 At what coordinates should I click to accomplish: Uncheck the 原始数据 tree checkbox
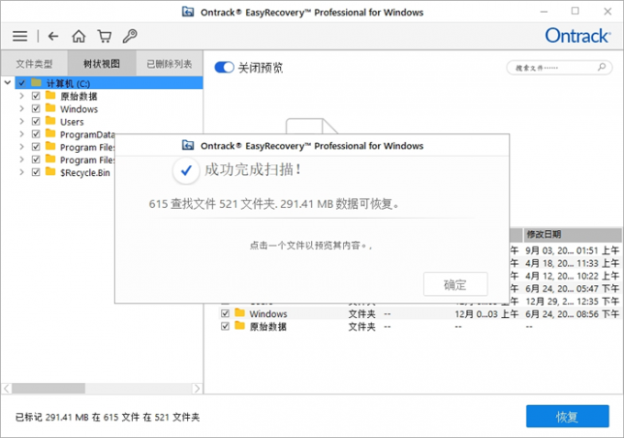tap(36, 96)
